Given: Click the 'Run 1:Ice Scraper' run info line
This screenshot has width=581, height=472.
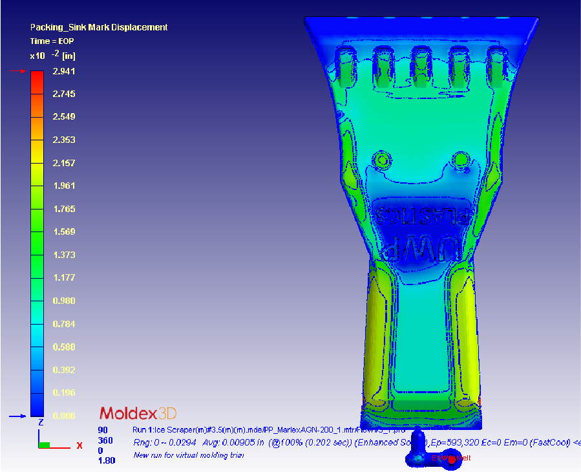Looking at the screenshot, I should coord(269,430).
